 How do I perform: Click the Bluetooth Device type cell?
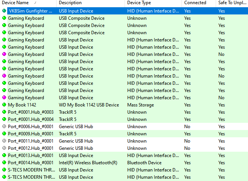144,163
